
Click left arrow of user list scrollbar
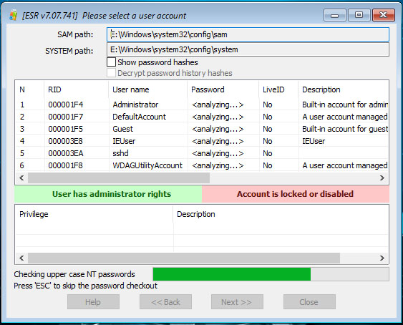point(22,178)
